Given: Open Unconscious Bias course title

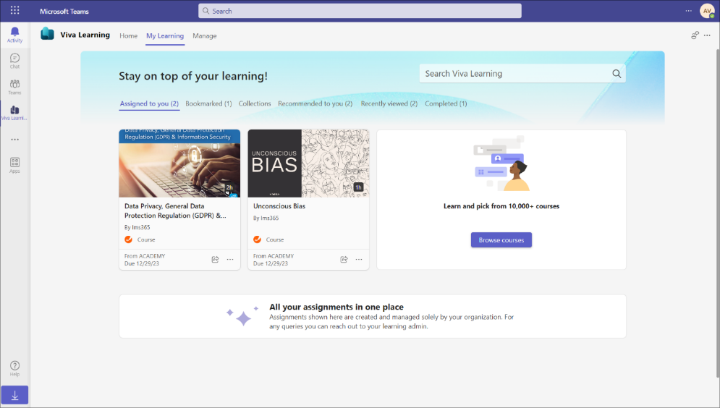Looking at the screenshot, I should [279, 206].
